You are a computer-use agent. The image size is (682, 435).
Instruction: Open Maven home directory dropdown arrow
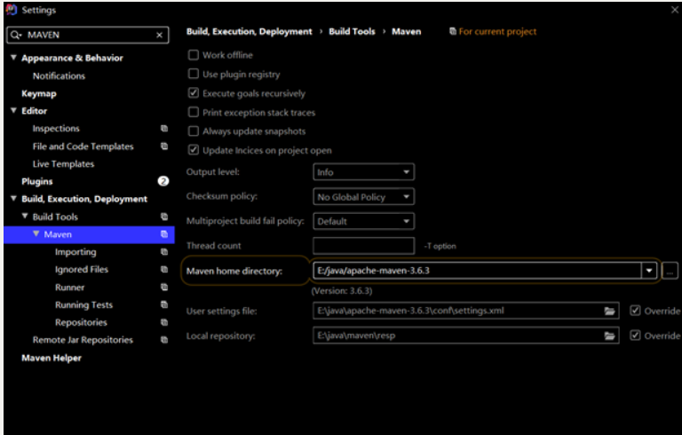[649, 271]
